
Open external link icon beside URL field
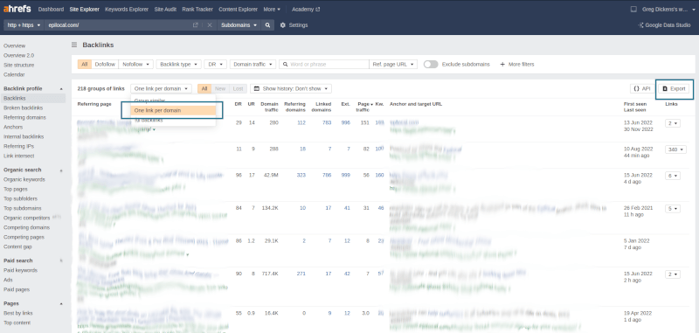click(x=195, y=25)
